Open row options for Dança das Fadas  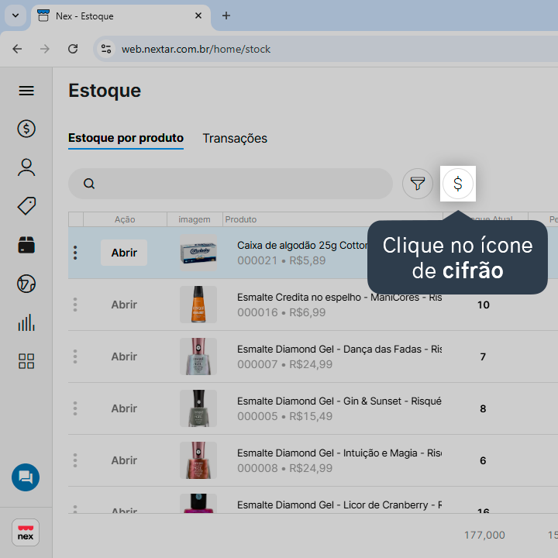(x=75, y=356)
